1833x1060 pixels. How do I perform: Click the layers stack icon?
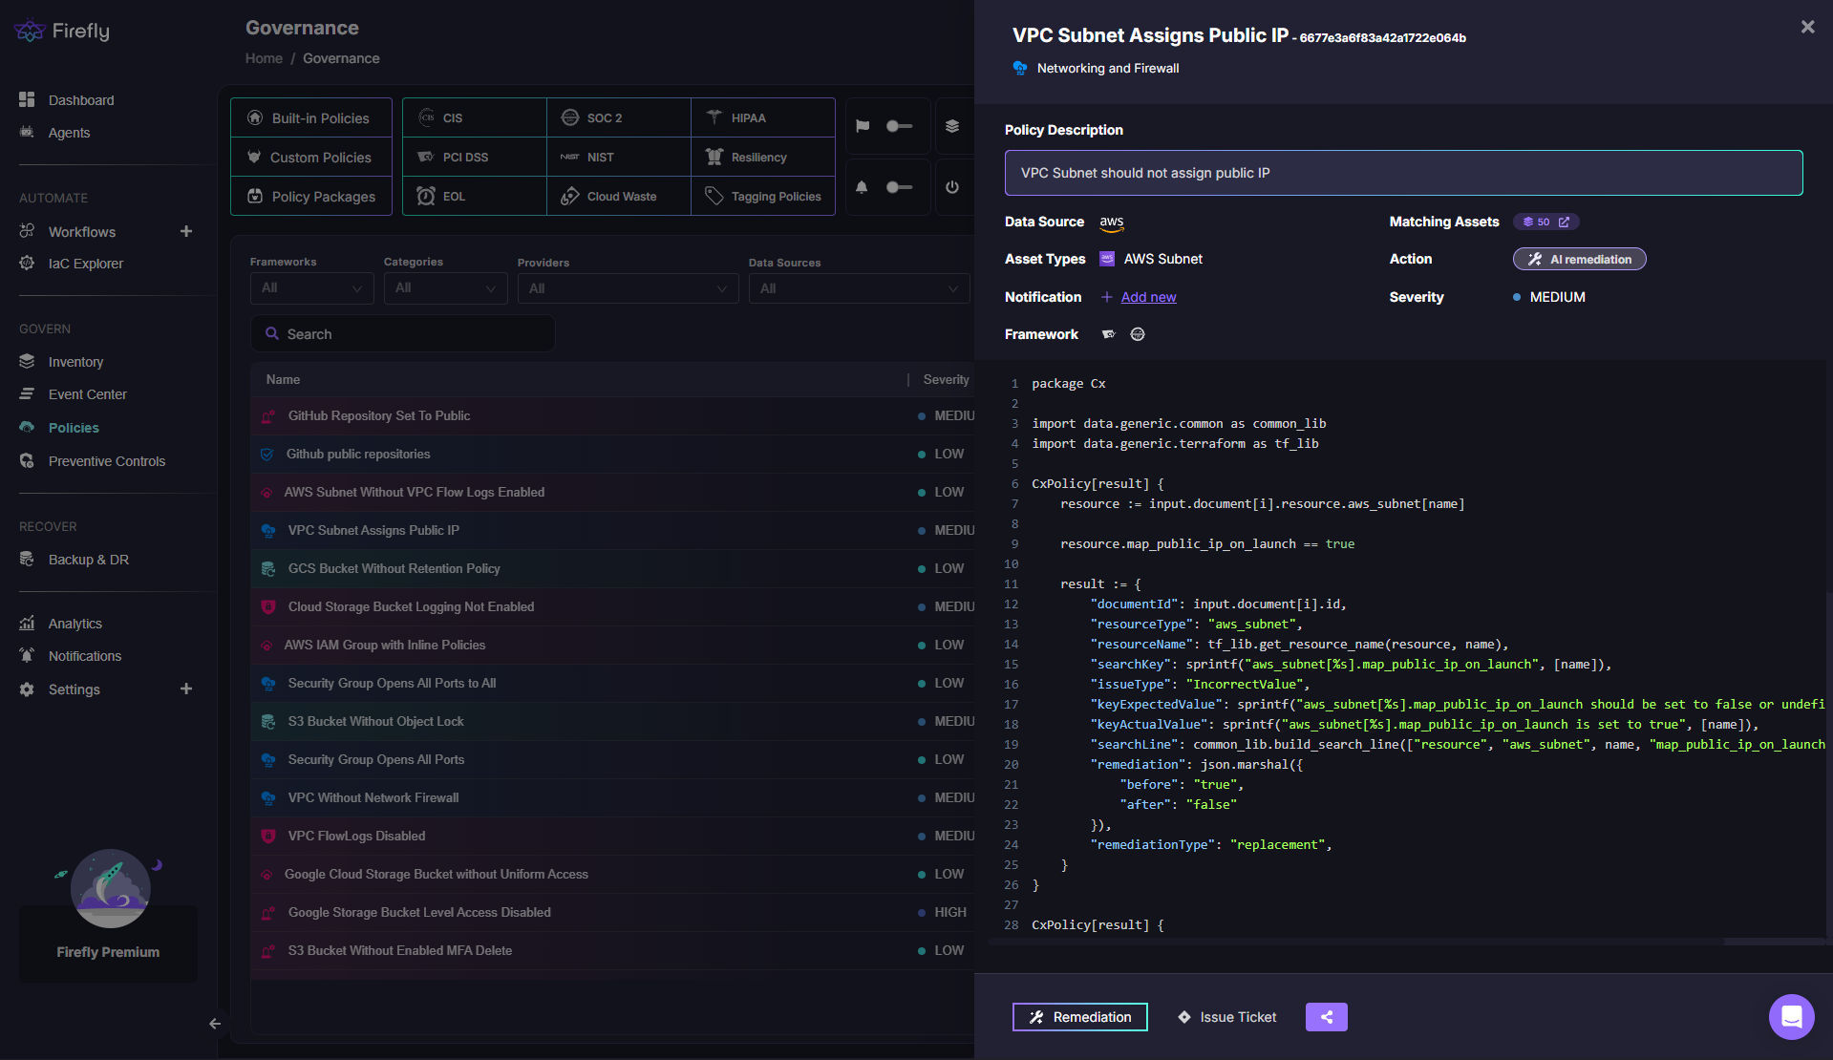(952, 126)
